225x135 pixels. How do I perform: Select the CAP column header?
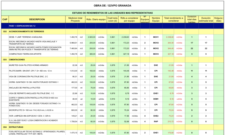coord(4,19)
